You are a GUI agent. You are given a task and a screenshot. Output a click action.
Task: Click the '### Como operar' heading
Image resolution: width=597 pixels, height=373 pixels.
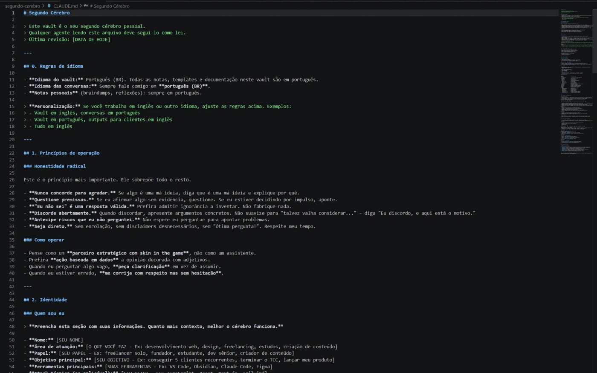coord(44,240)
